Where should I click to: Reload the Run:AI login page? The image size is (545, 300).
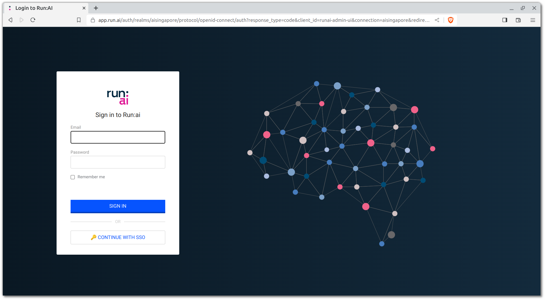(x=33, y=20)
